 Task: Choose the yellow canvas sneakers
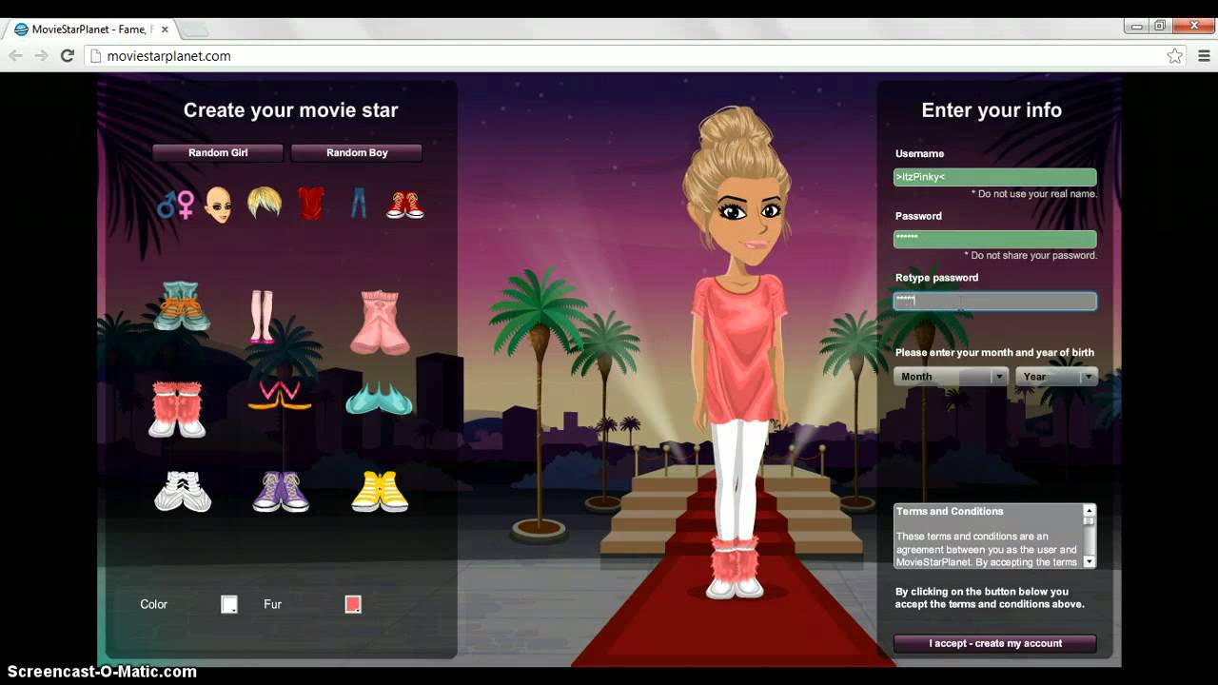(x=380, y=491)
